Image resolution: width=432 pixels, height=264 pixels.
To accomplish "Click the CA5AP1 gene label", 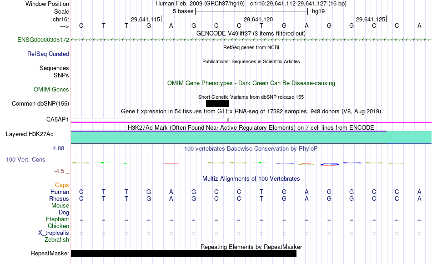I will [x=57, y=119].
